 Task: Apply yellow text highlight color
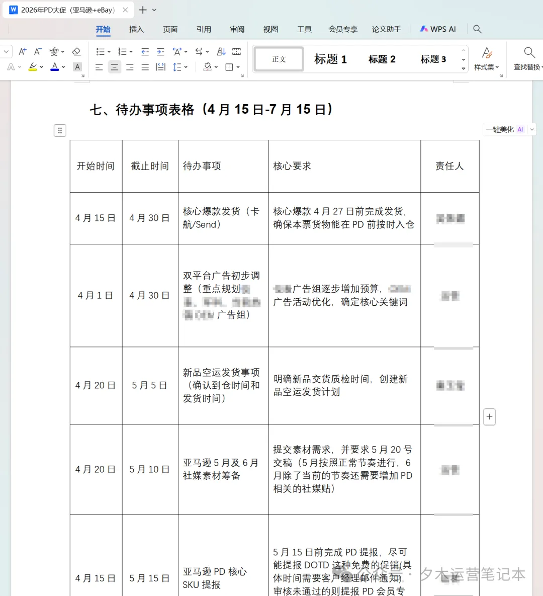(x=33, y=67)
